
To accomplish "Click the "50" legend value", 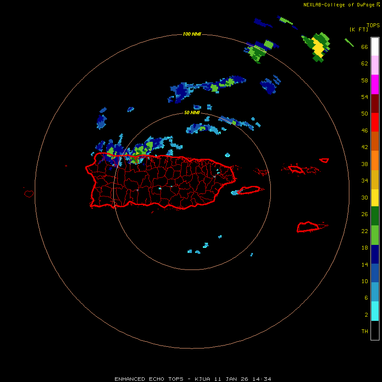I will coord(365,113).
